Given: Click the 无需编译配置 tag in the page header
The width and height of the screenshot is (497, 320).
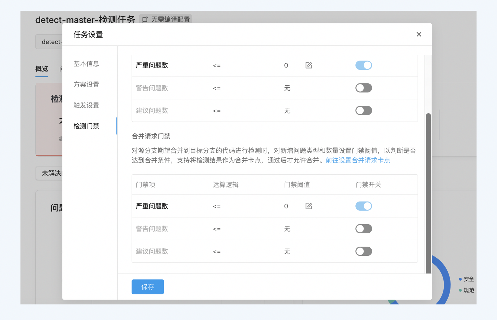Looking at the screenshot, I should pyautogui.click(x=166, y=19).
